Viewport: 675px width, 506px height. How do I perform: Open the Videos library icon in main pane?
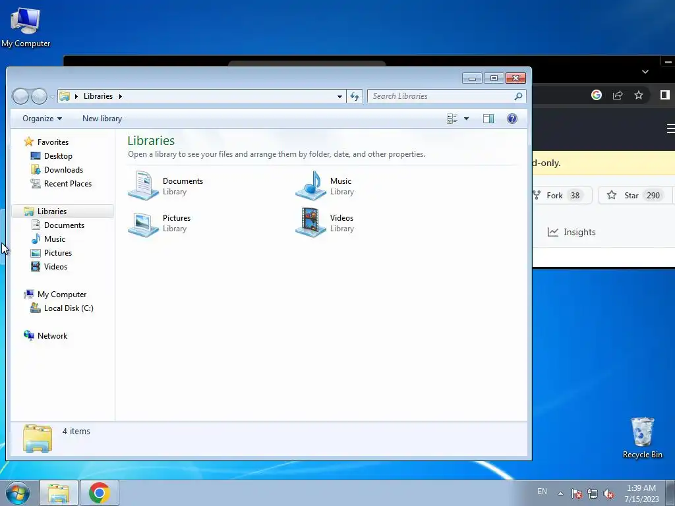(311, 223)
